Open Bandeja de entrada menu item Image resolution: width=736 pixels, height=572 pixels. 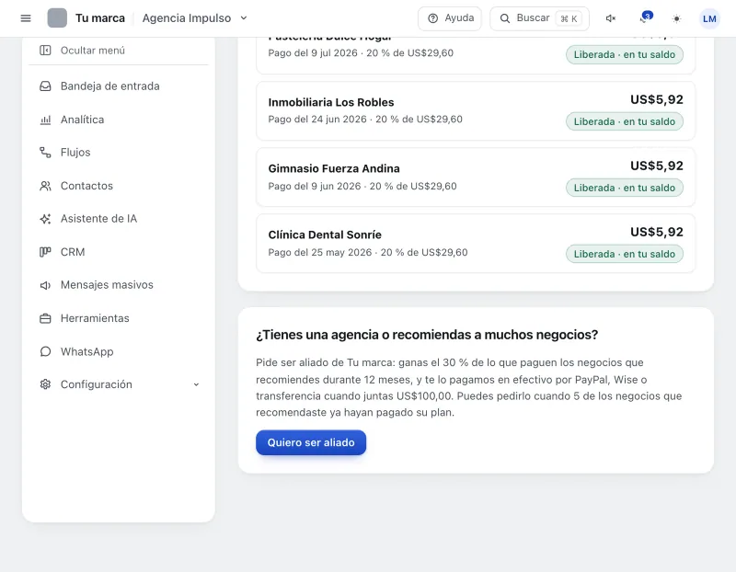click(x=119, y=86)
